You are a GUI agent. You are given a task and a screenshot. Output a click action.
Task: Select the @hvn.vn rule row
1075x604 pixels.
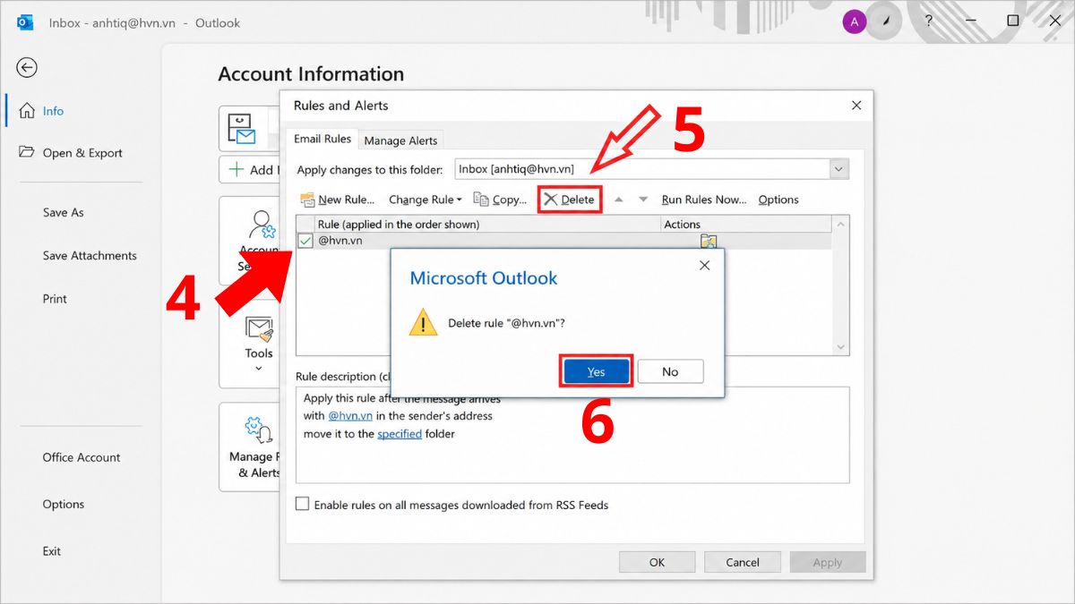[564, 241]
